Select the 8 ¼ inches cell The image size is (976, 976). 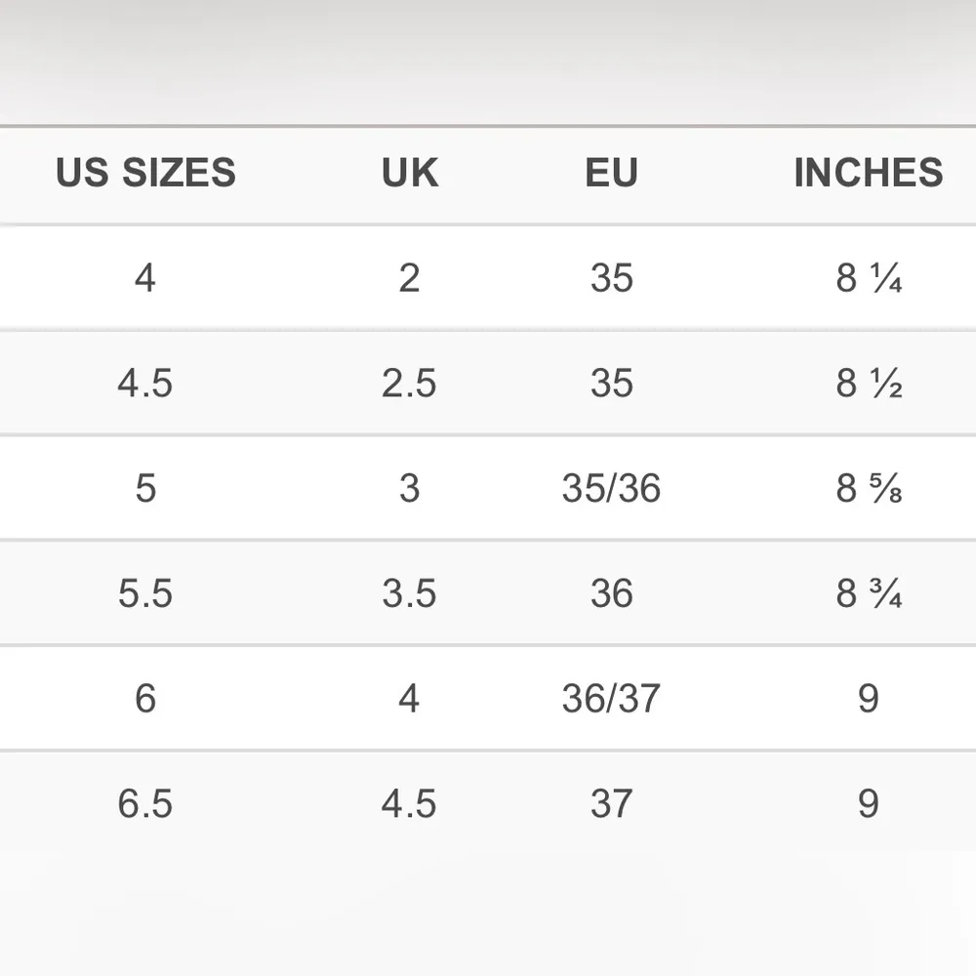[868, 278]
